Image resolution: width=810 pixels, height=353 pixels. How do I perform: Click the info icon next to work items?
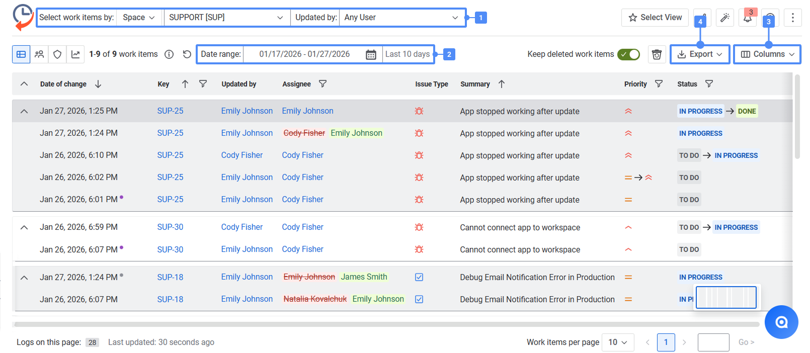tap(169, 54)
